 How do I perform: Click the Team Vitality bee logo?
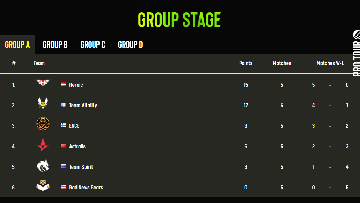43,103
